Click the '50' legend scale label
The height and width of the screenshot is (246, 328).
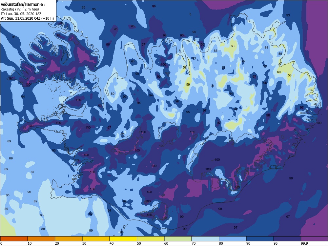(x=139, y=243)
